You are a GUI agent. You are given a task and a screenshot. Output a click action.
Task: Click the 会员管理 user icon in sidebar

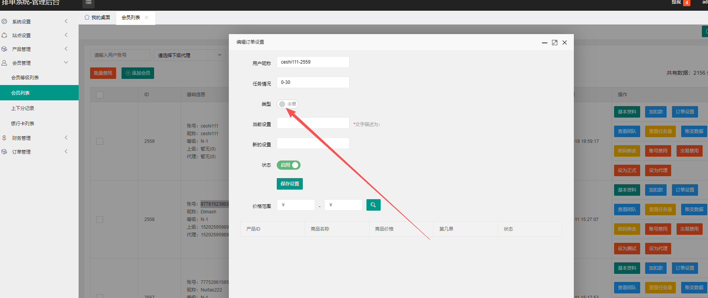pos(4,63)
